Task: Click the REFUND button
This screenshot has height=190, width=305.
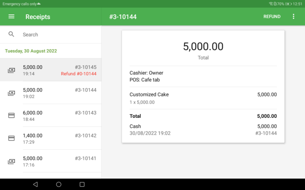Action: pyautogui.click(x=272, y=17)
